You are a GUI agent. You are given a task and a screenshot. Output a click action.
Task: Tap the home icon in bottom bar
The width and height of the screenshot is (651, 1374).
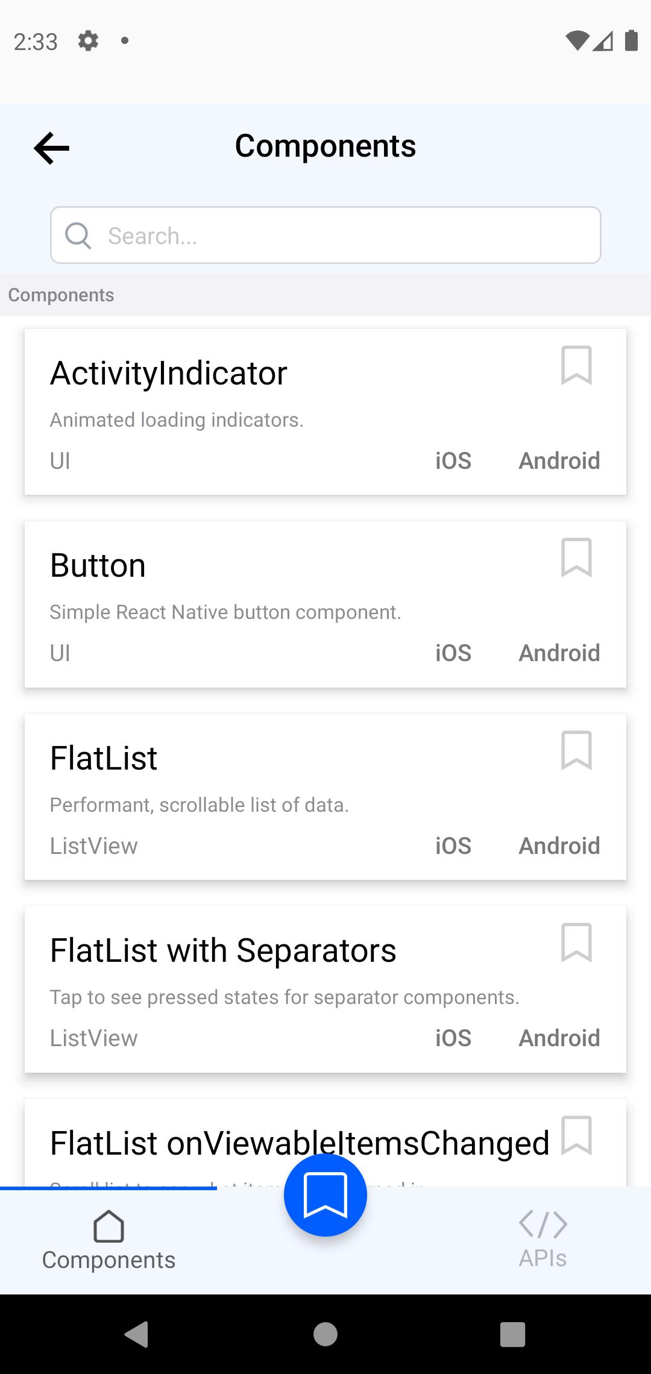pos(108,1226)
